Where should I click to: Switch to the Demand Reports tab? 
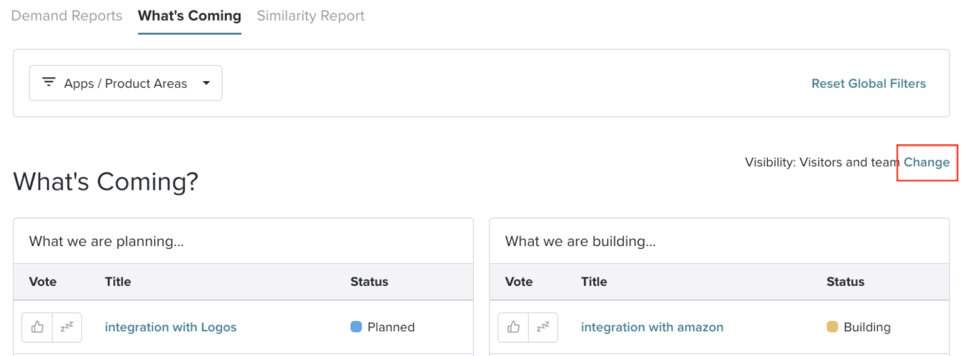coord(67,16)
